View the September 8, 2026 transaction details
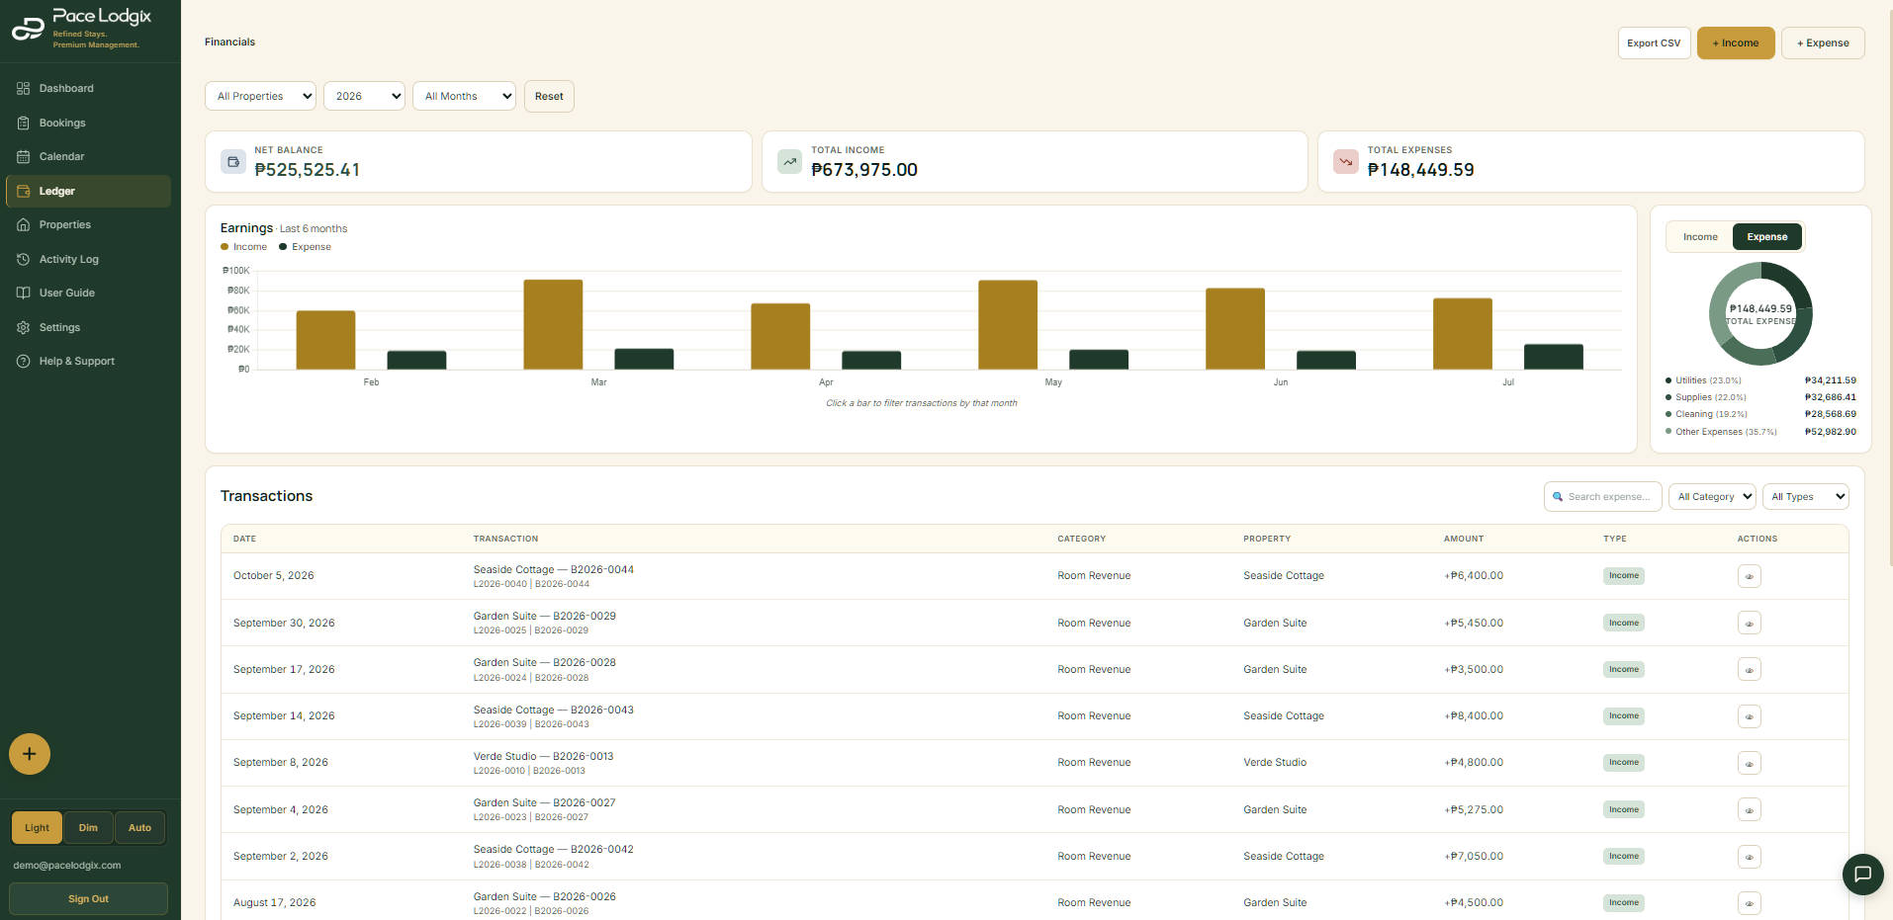1893x920 pixels. (1749, 763)
